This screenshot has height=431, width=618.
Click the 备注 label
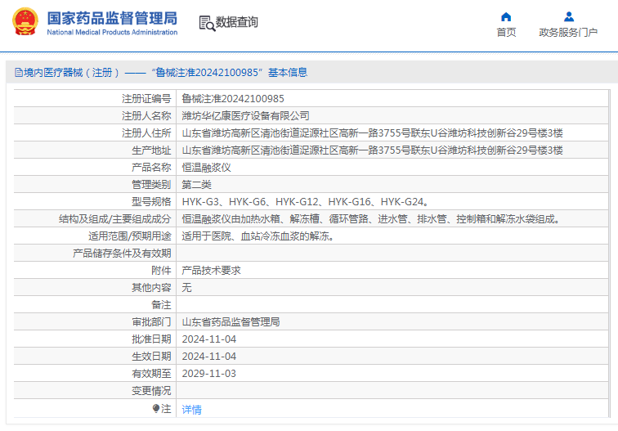(x=161, y=305)
